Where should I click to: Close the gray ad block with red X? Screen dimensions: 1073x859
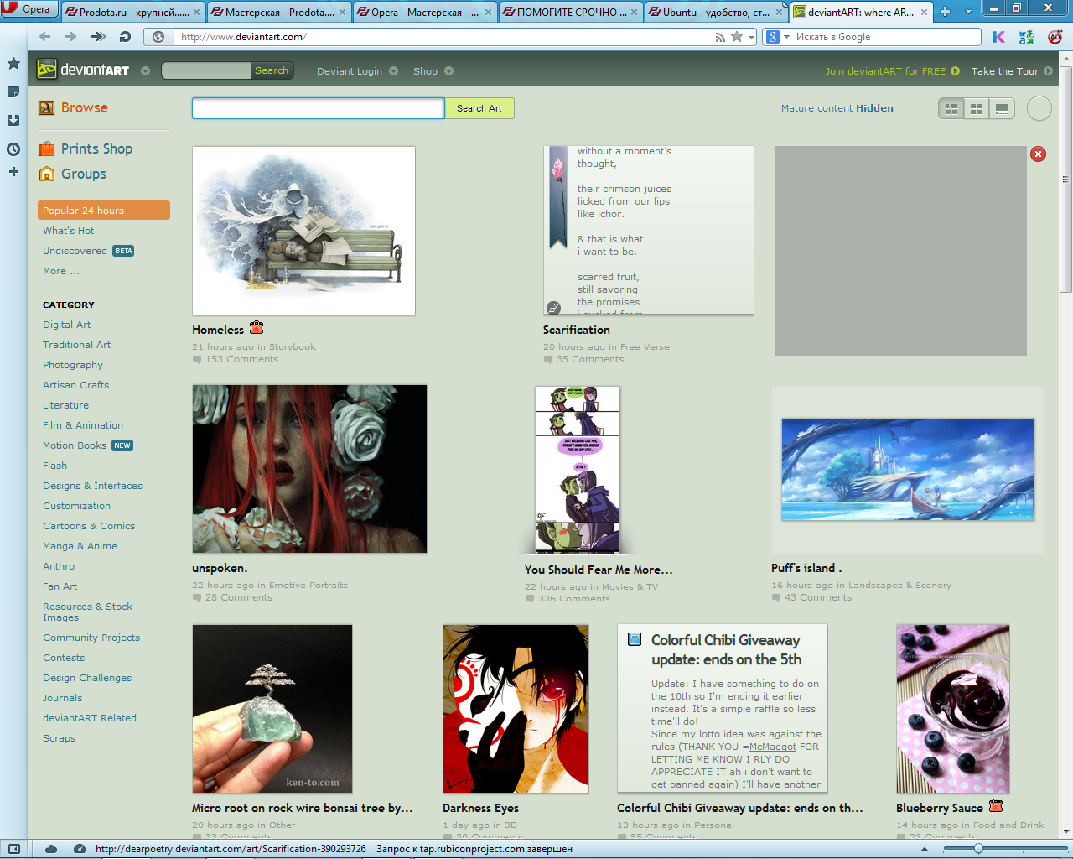pos(1038,154)
